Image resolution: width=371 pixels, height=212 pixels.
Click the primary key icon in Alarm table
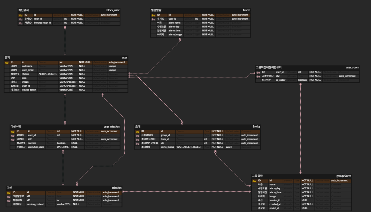[153, 15]
